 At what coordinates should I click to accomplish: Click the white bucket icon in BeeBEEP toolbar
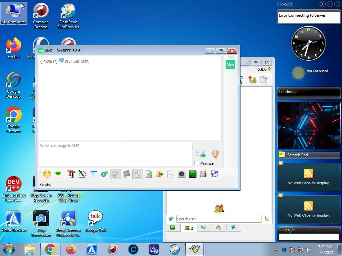[264, 79]
